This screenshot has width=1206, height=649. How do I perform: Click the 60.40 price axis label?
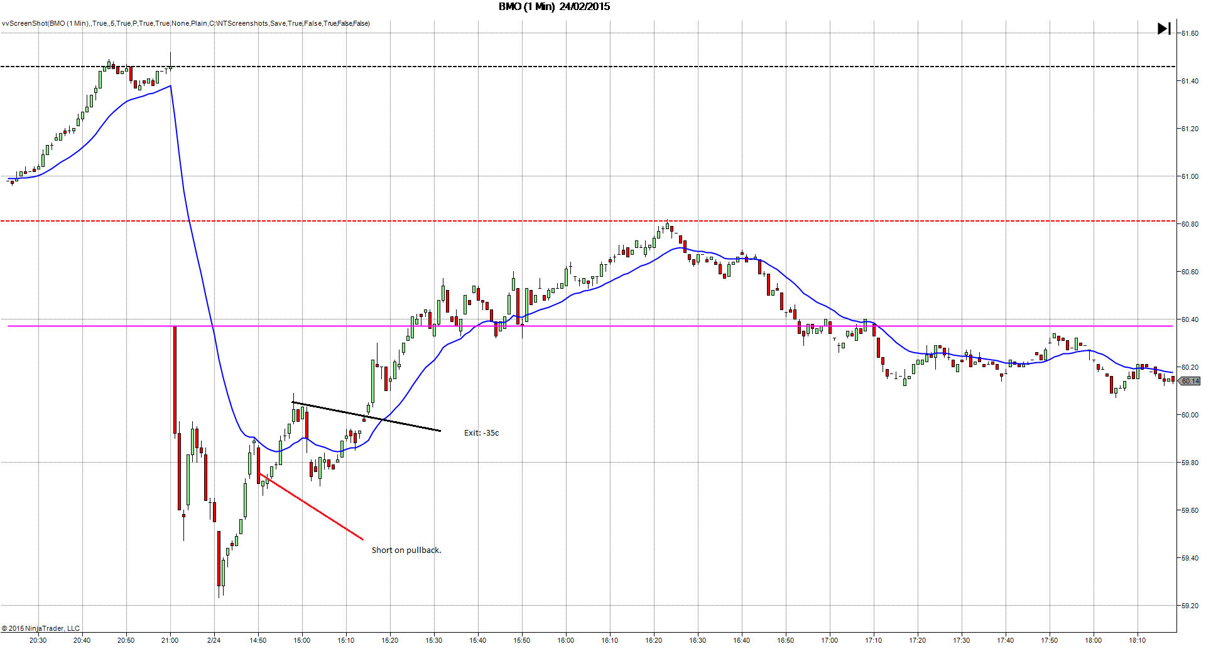[1190, 319]
